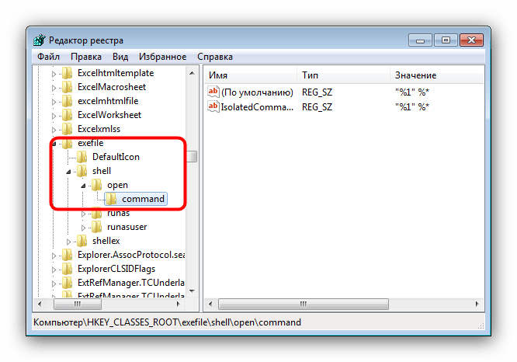Screen dimensions: 517x362
Task: Click the data cell of the IsolatedComma... row
Action: (412, 107)
